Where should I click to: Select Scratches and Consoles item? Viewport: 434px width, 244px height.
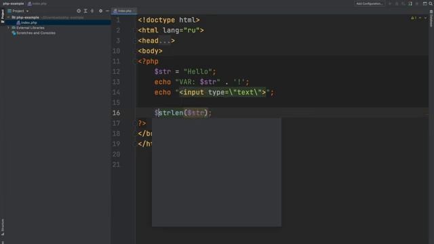click(36, 33)
